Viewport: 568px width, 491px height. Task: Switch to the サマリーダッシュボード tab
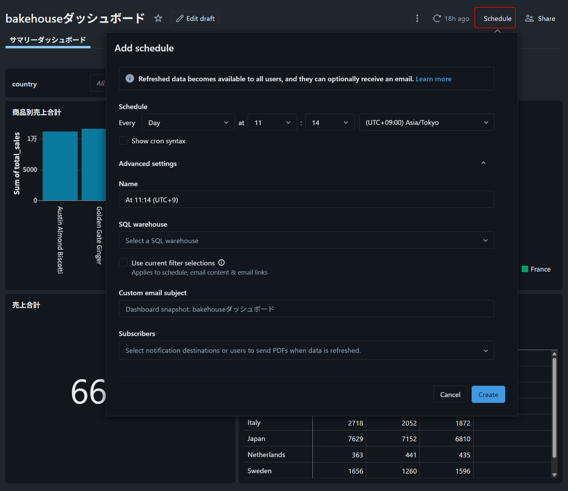pos(48,40)
